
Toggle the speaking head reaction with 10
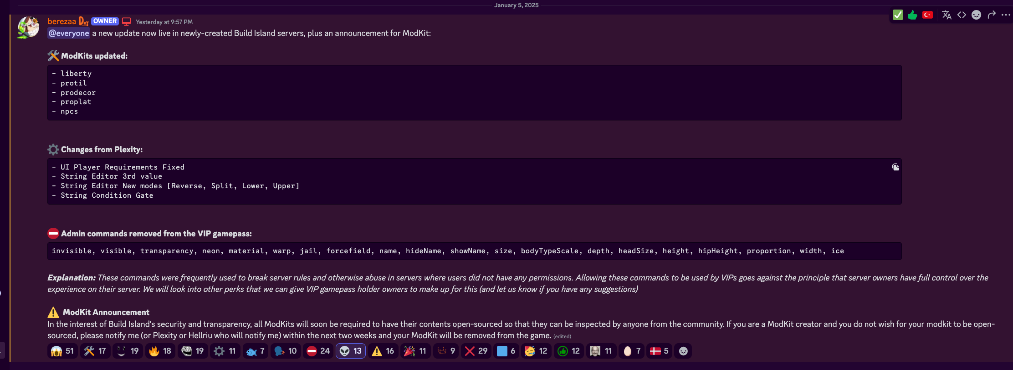(x=286, y=351)
